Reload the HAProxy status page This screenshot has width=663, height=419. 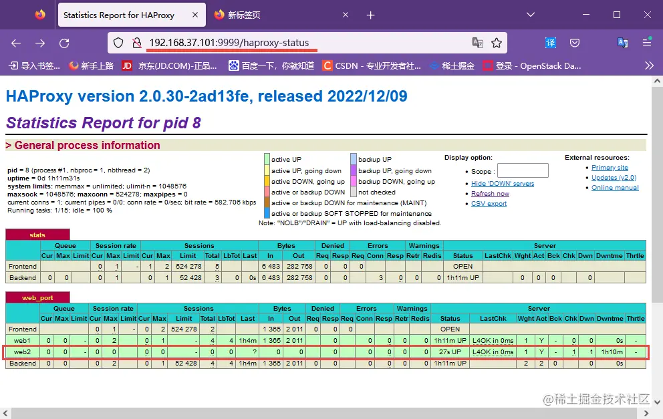64,43
